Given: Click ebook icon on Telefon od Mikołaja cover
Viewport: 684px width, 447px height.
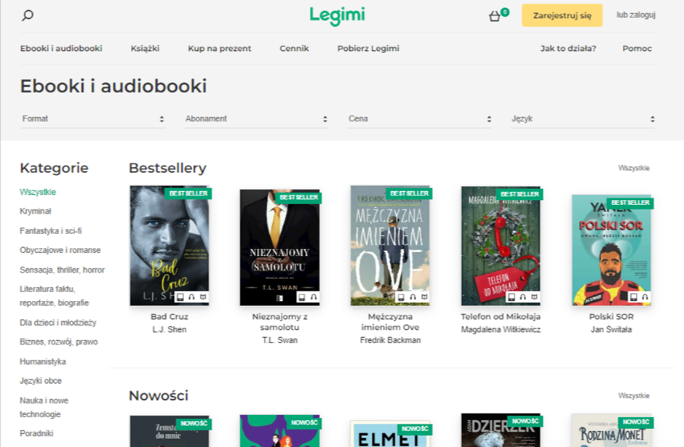Looking at the screenshot, I should pyautogui.click(x=512, y=297).
